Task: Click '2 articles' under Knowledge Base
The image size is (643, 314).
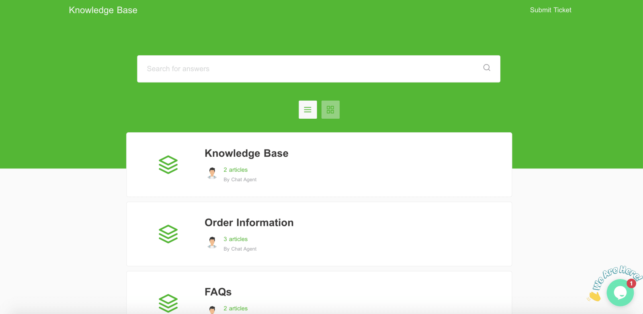Action: (x=235, y=170)
